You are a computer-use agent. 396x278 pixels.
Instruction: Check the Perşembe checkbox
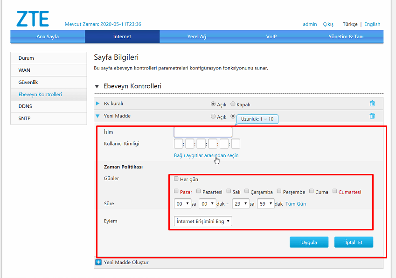[279, 191]
